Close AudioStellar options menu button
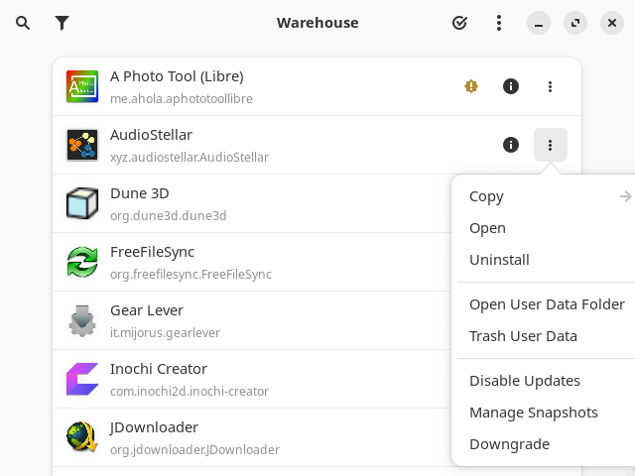635x476 pixels. coord(550,145)
